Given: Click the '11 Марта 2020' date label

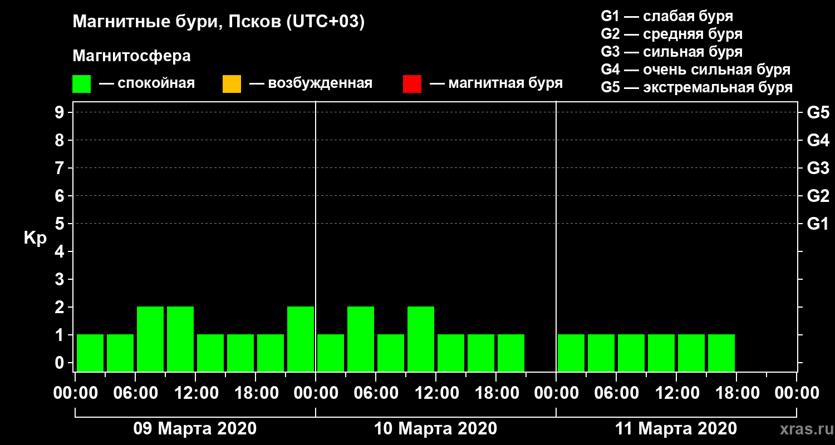Looking at the screenshot, I should coord(676,429).
